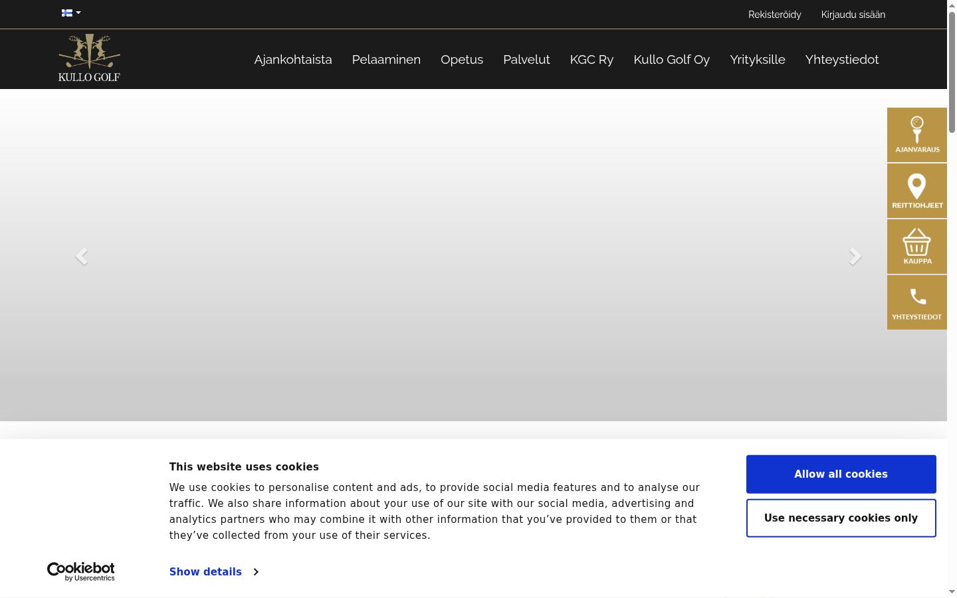
Task: Advance to next carousel slide
Action: pos(855,256)
